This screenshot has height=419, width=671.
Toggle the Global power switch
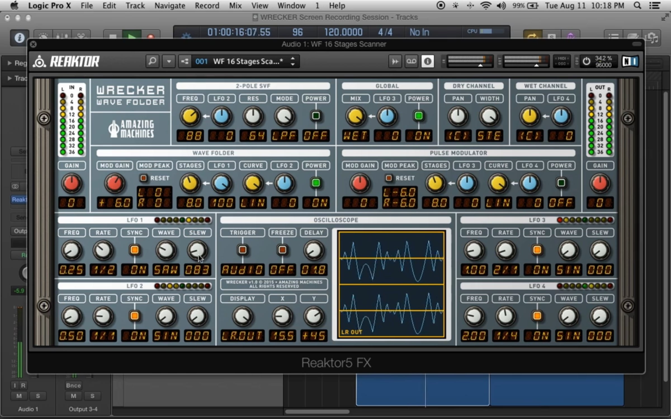point(419,116)
